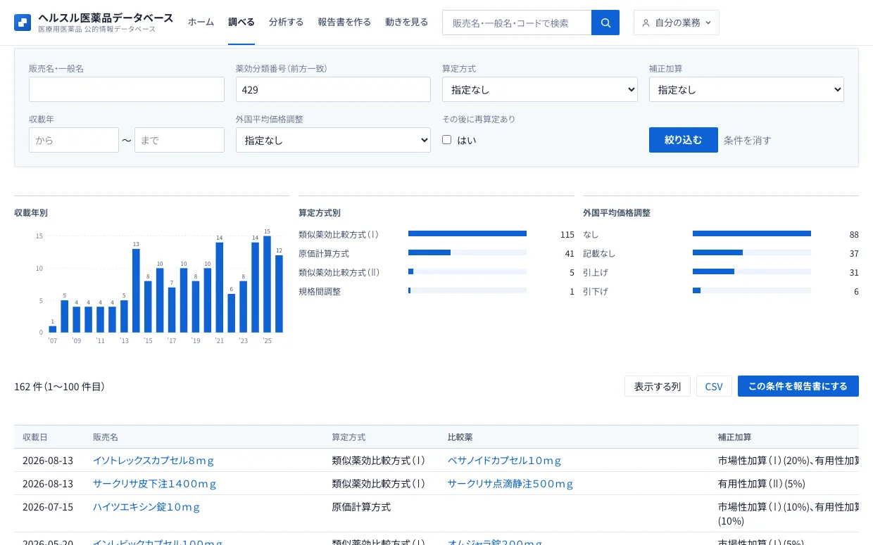
Task: Open ベサノイドカプセル10mg comparison link
Action: pyautogui.click(x=505, y=460)
